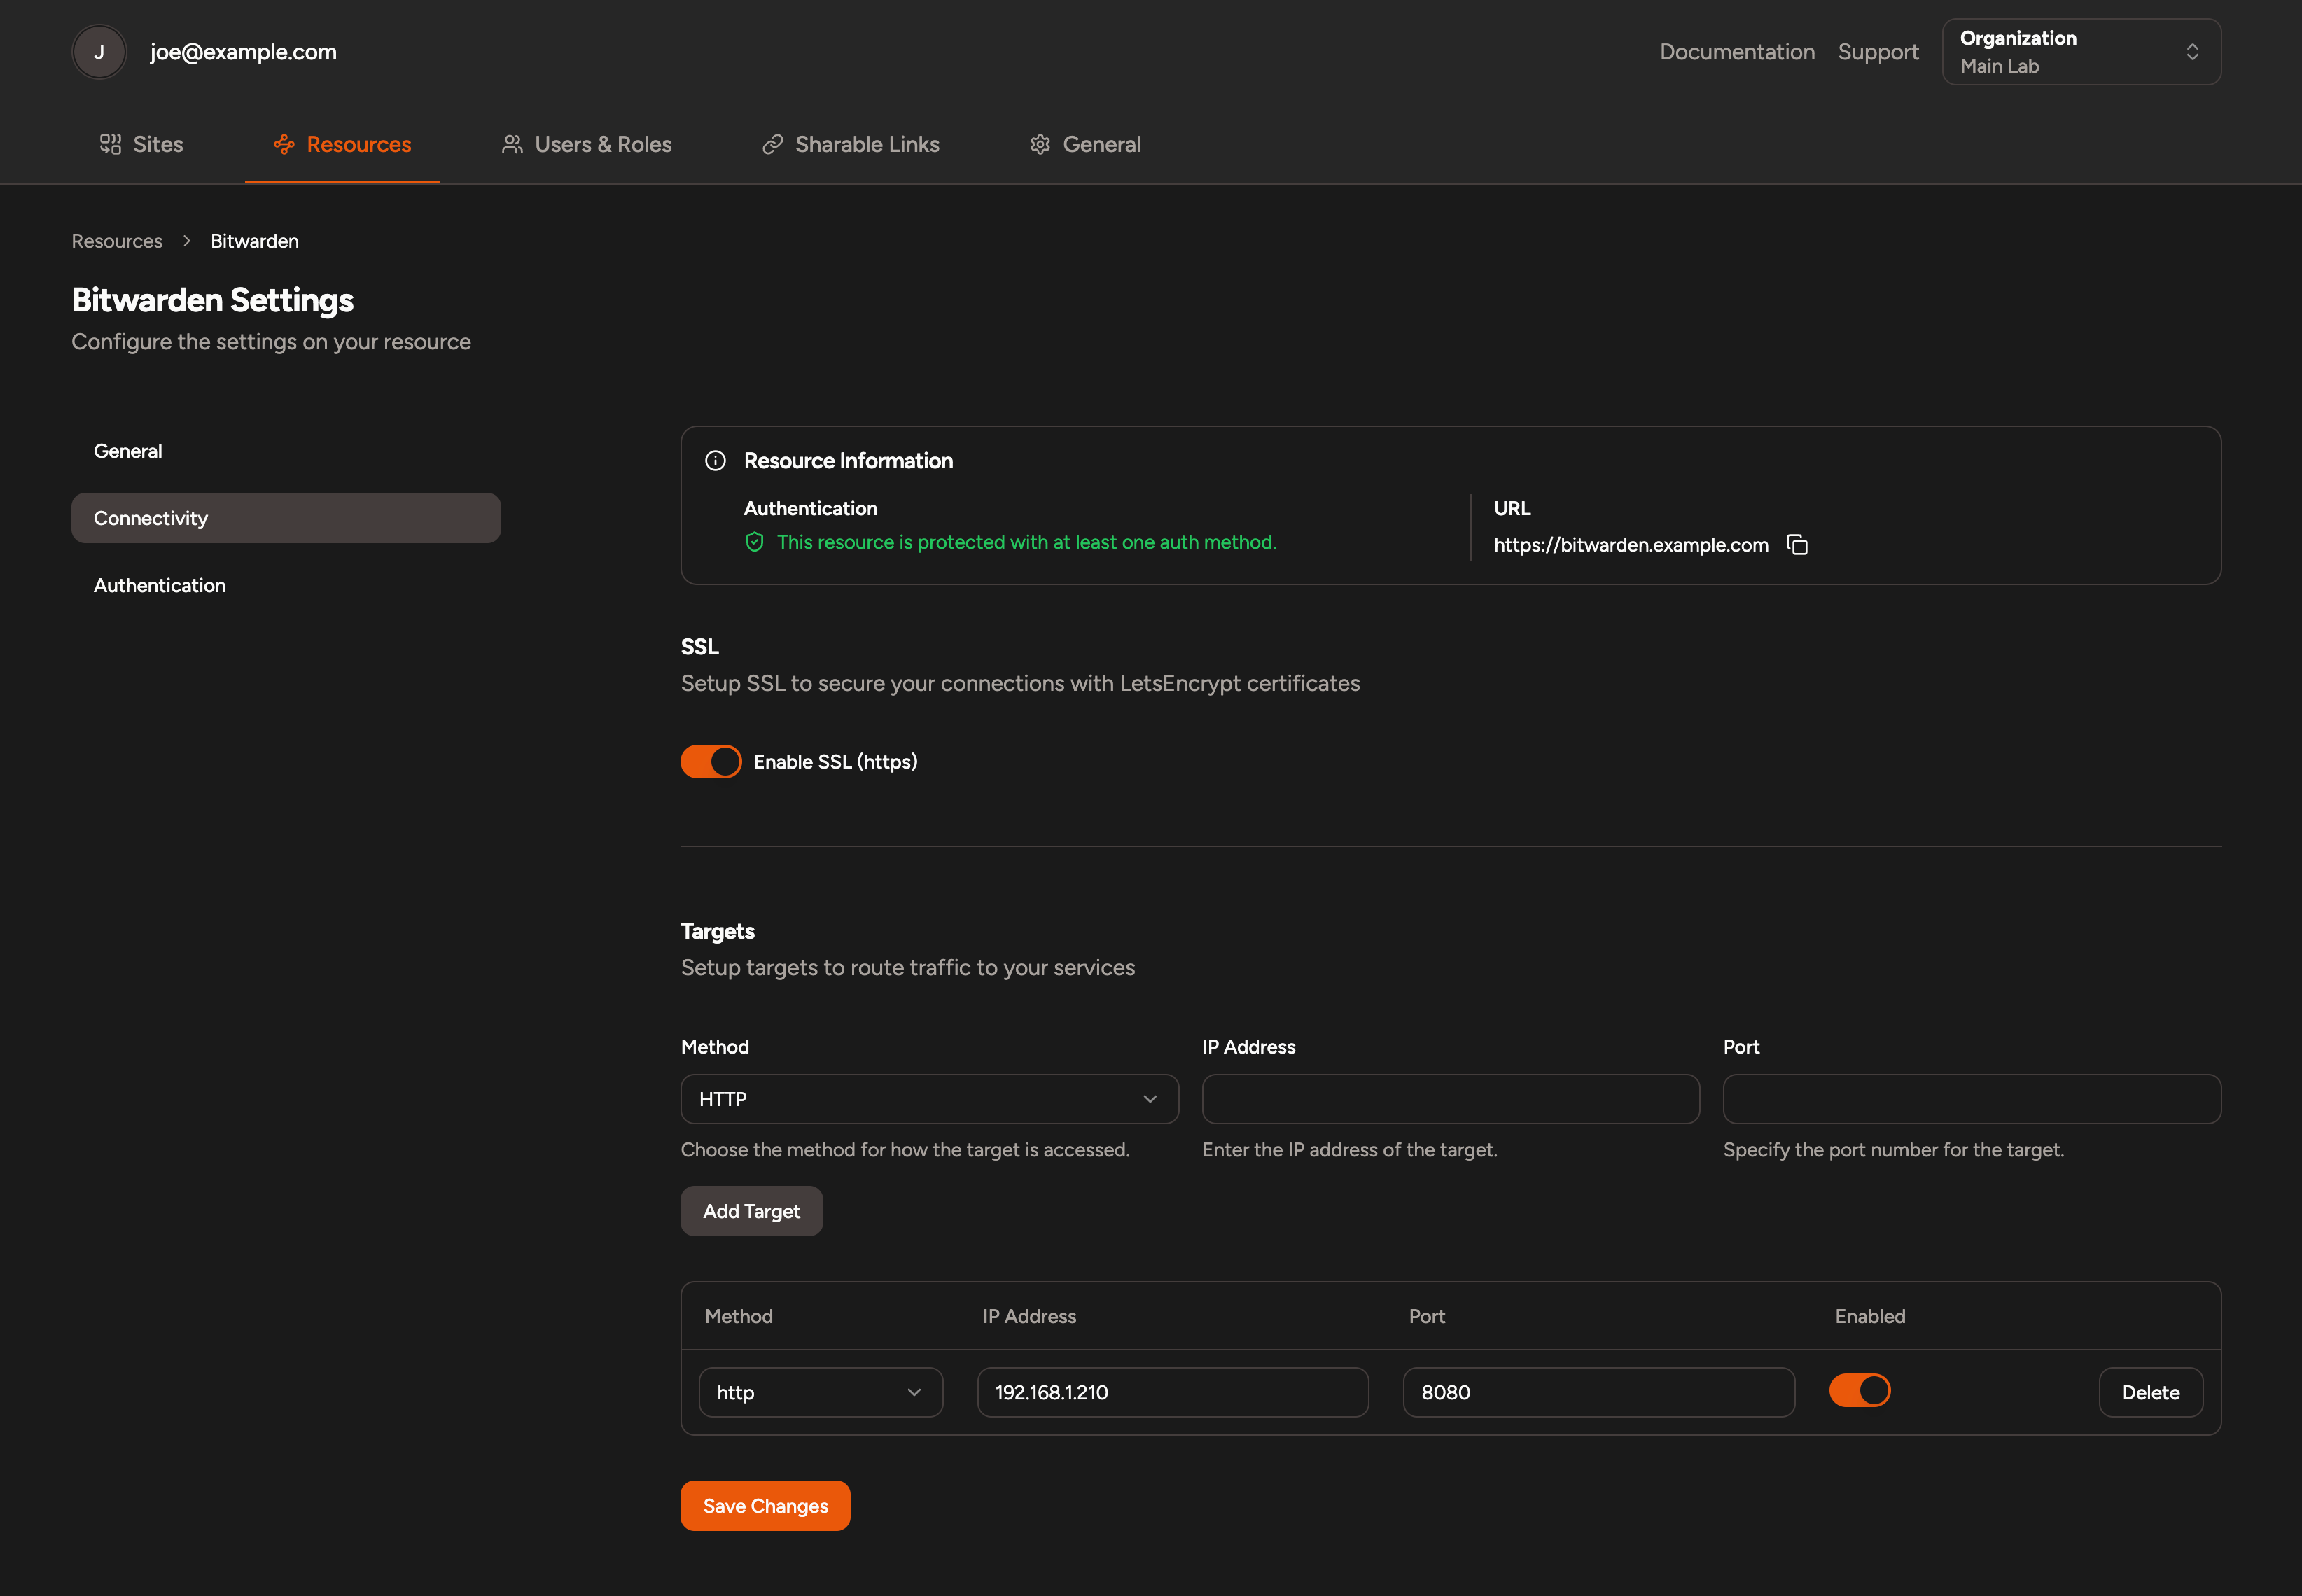The width and height of the screenshot is (2302, 1596).
Task: Open the Authentication settings section
Action: coord(160,586)
